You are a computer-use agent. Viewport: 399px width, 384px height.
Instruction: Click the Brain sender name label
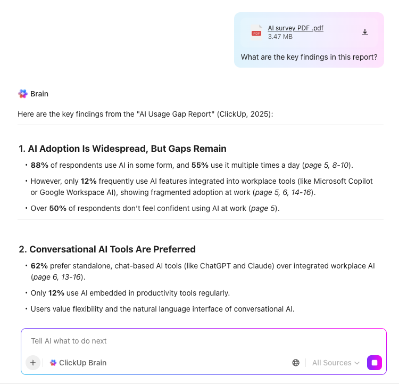pyautogui.click(x=39, y=94)
